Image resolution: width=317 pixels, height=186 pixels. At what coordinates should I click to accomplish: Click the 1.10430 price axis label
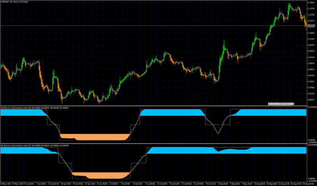tap(311, 33)
